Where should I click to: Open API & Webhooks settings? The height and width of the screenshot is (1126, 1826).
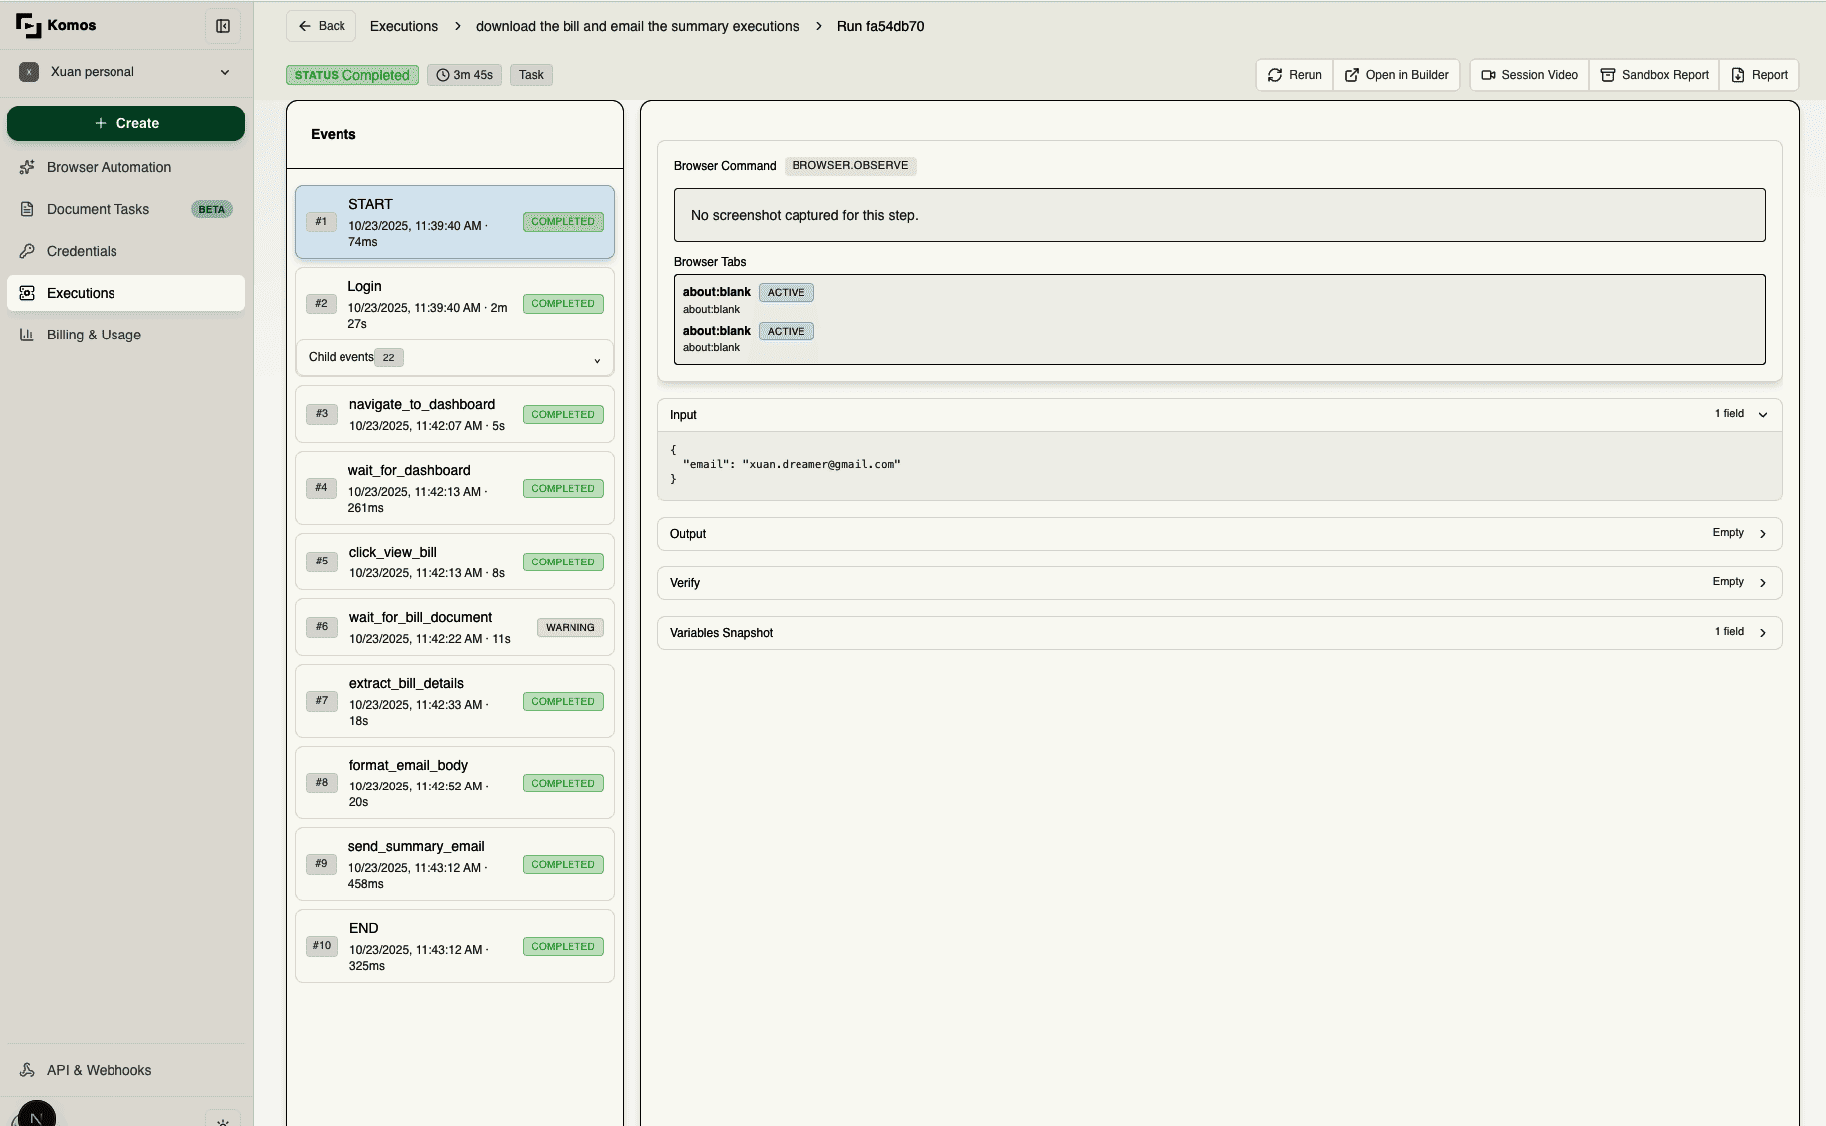tap(99, 1070)
